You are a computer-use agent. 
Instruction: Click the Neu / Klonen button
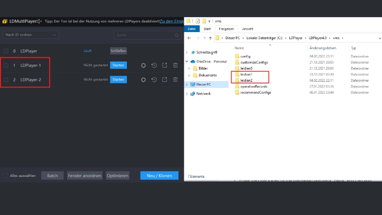[159, 175]
